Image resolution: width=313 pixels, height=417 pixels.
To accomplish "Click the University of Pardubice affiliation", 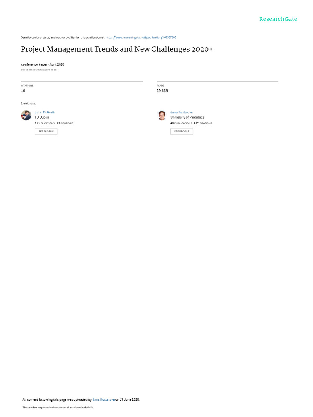I will tap(187, 117).
